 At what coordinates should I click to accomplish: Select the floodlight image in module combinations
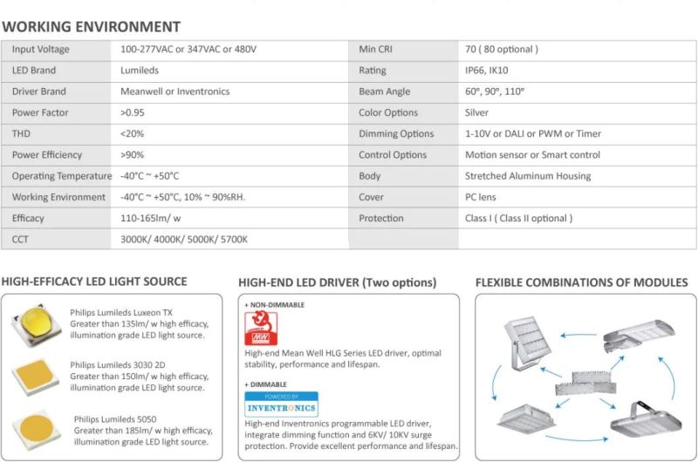click(529, 343)
